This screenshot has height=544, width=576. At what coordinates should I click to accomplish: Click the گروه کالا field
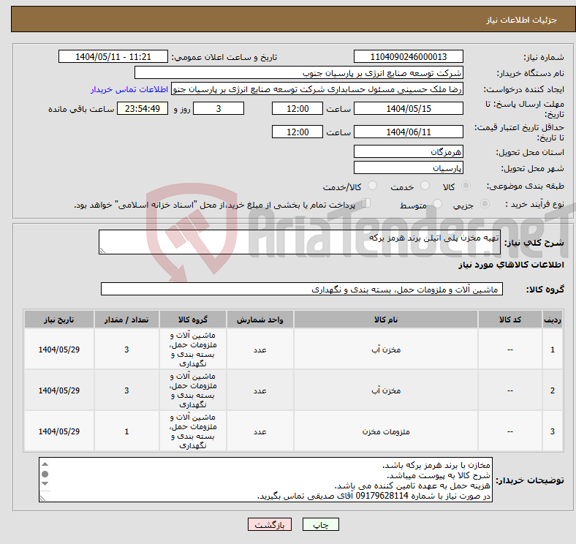[x=302, y=289]
